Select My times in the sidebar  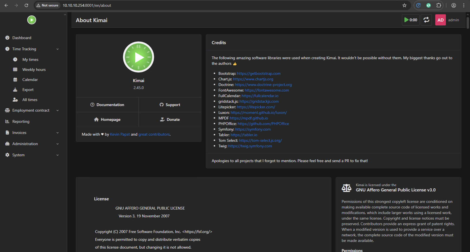[x=30, y=59]
